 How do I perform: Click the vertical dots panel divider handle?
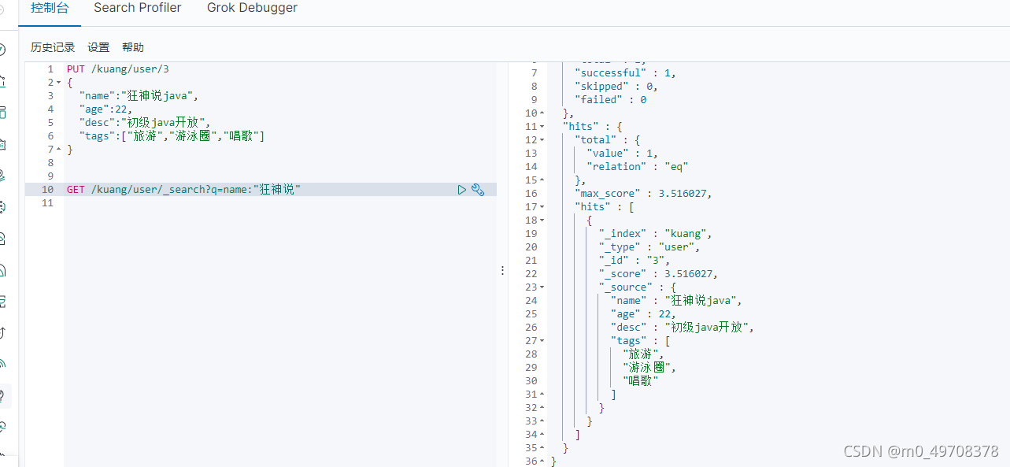point(502,270)
